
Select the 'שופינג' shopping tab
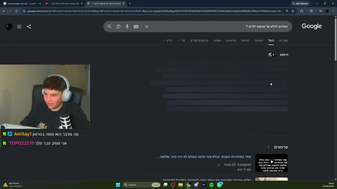[217, 40]
